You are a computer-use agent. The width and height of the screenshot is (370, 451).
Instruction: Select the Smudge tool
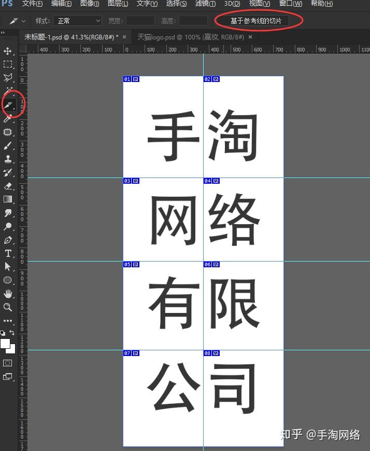tap(8, 213)
